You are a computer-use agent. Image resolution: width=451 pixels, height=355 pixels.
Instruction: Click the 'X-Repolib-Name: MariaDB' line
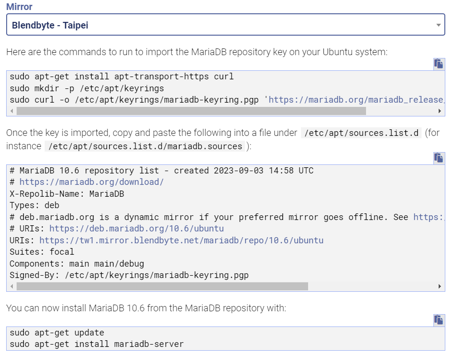(x=67, y=194)
